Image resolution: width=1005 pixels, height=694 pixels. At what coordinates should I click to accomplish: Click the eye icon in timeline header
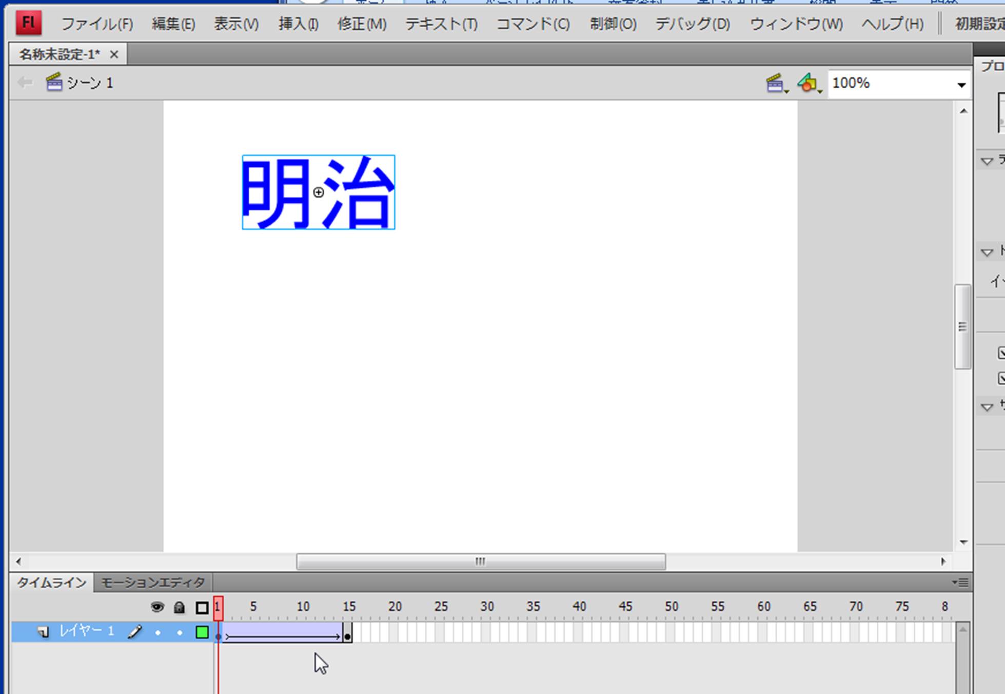point(157,608)
